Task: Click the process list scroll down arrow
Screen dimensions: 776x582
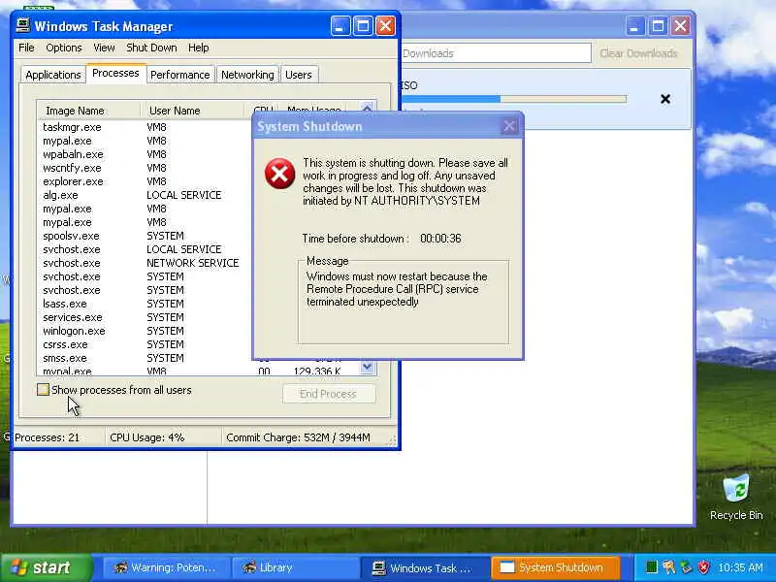Action: [x=368, y=368]
